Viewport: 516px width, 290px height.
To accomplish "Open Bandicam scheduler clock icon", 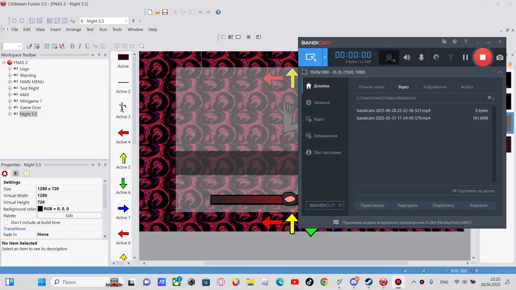I will pos(455,41).
